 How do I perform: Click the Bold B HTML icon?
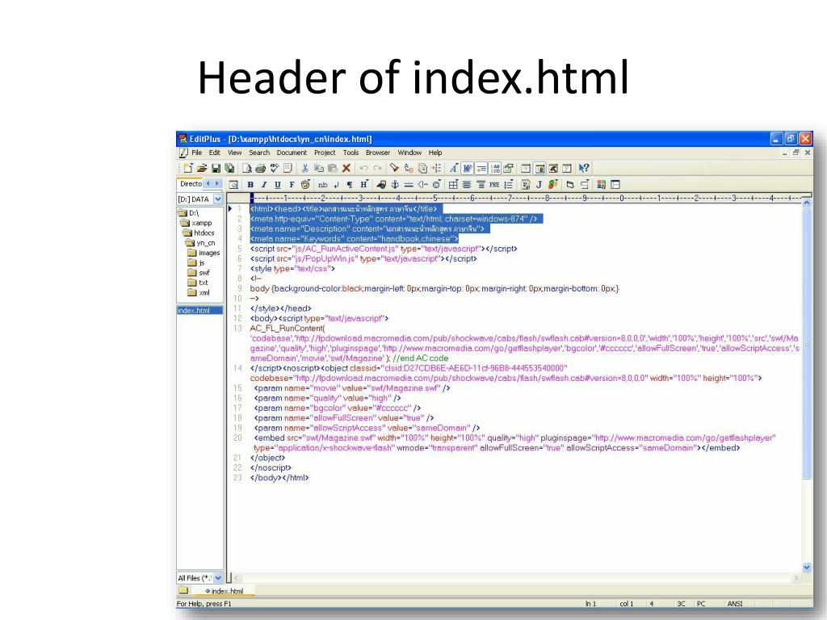[x=250, y=185]
